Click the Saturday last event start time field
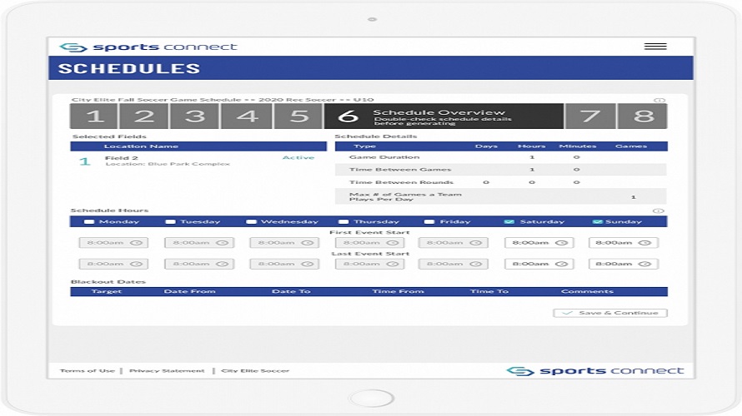Viewport: 742px width, 416px height. click(539, 264)
